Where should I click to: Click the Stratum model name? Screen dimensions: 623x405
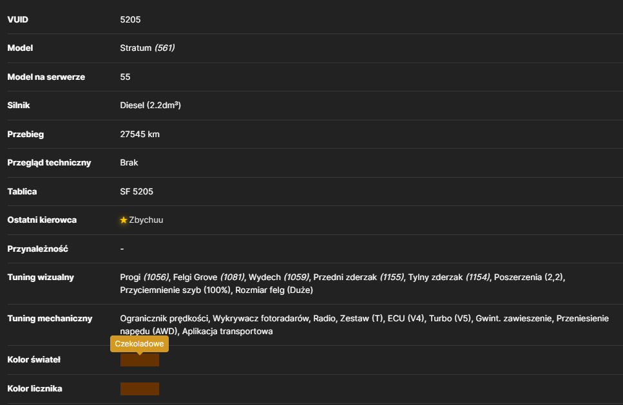(136, 48)
